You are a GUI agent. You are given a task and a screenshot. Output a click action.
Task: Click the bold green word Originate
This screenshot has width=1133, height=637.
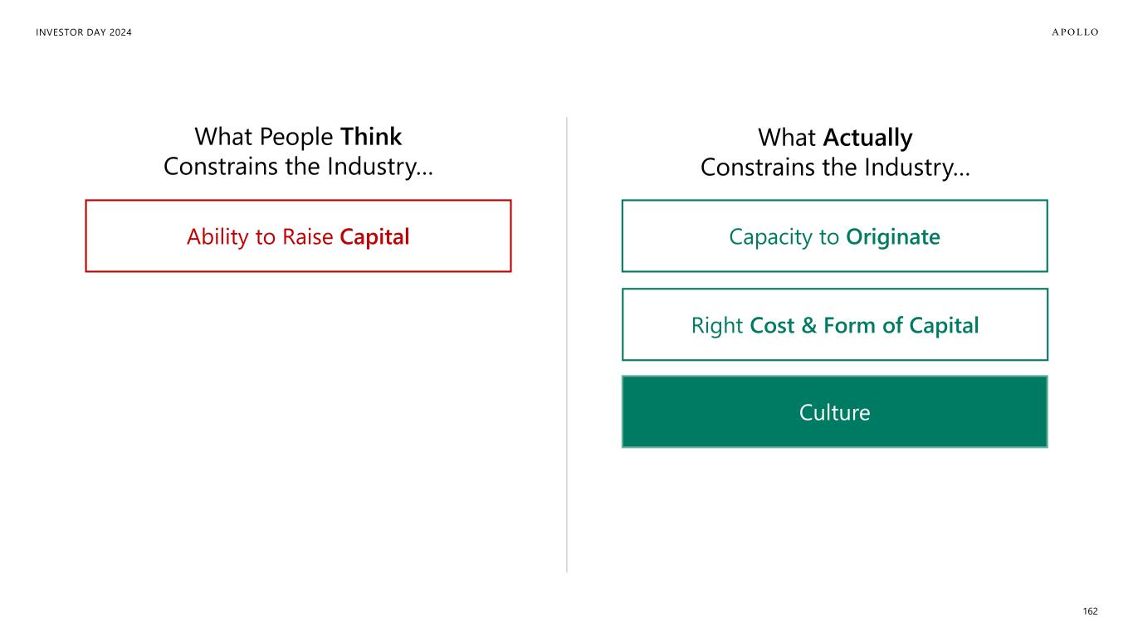click(892, 237)
